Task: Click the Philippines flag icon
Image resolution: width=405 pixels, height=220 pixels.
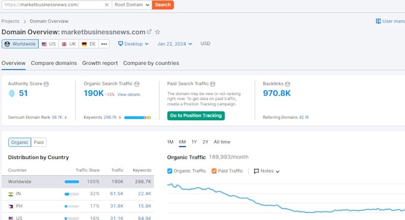Action: (x=11, y=206)
